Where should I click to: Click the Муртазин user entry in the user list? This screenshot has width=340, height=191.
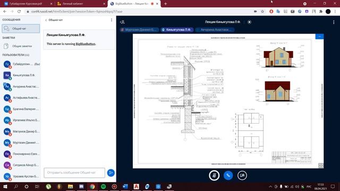(x=21, y=143)
